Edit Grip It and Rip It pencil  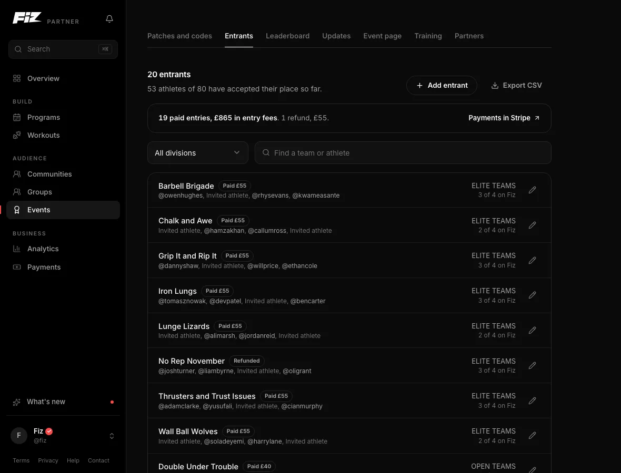pos(532,260)
